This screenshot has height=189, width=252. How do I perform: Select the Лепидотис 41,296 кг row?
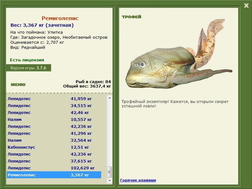[54, 133]
